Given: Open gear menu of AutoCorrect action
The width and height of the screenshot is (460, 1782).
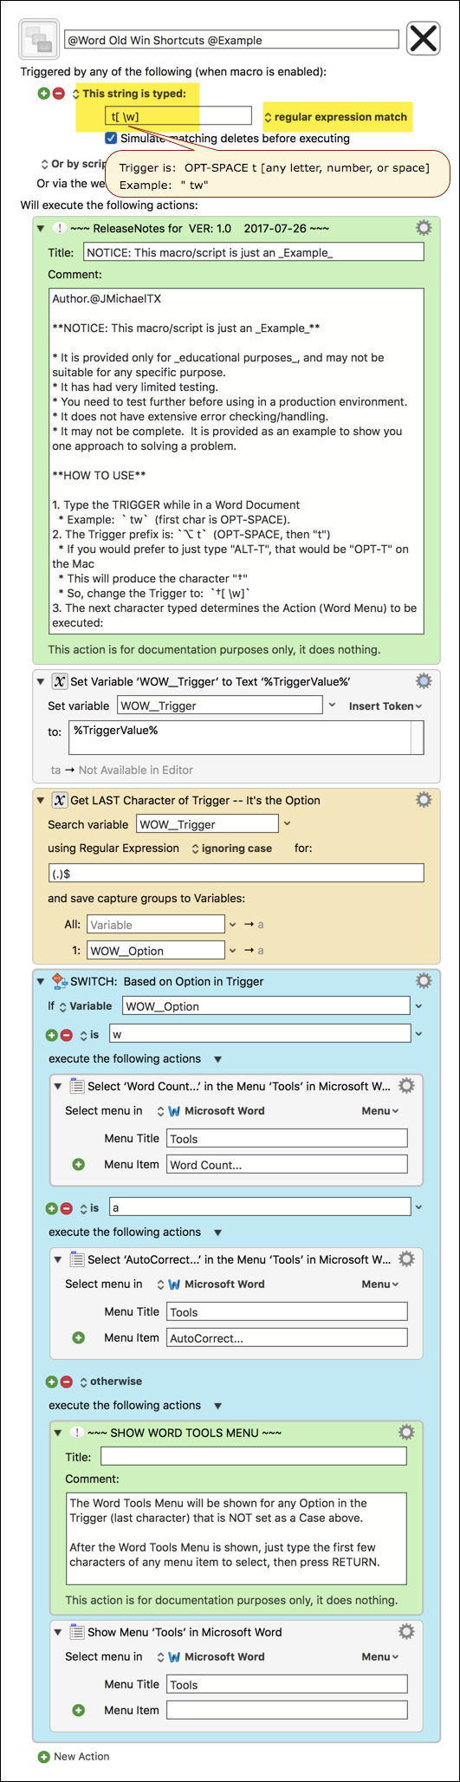Looking at the screenshot, I should (405, 1258).
